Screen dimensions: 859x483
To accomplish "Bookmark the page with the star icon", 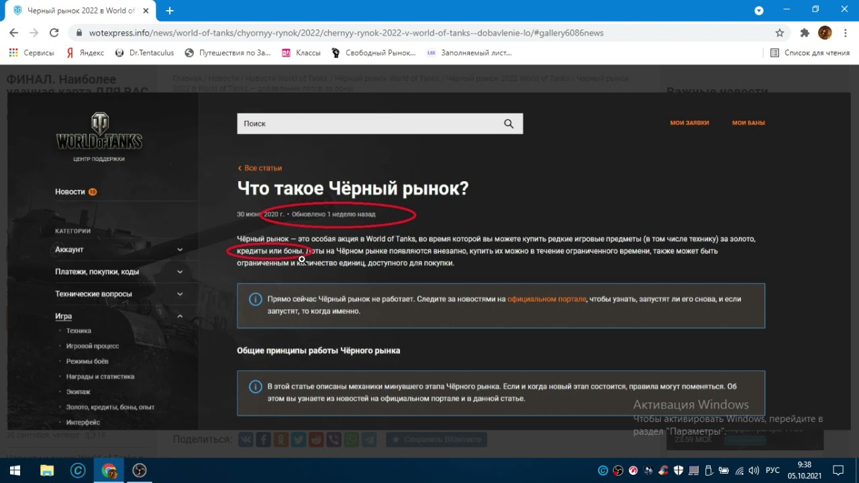I will (x=780, y=33).
